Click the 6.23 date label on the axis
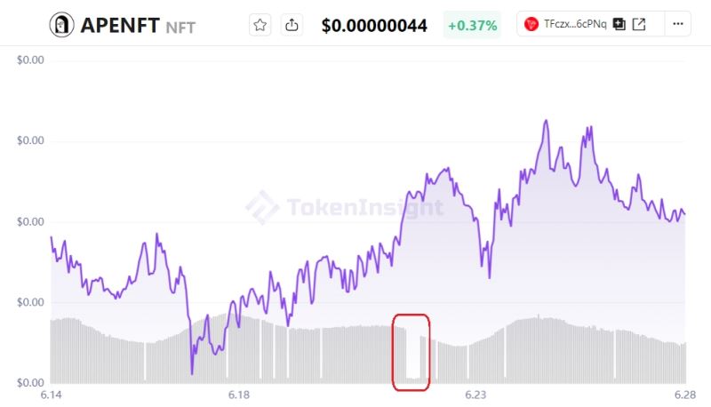The image size is (711, 407). click(x=475, y=395)
